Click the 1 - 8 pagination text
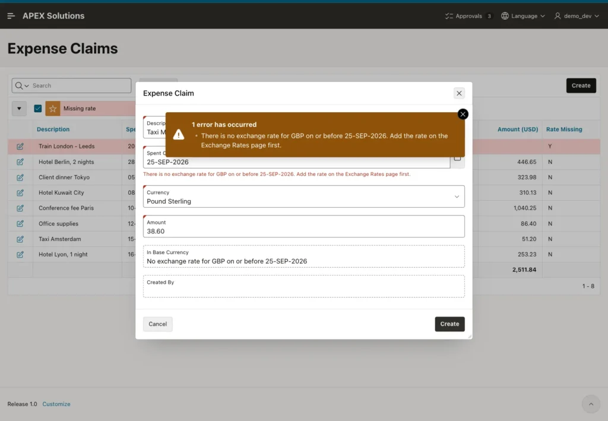Viewport: 608px width, 421px height. pos(588,286)
